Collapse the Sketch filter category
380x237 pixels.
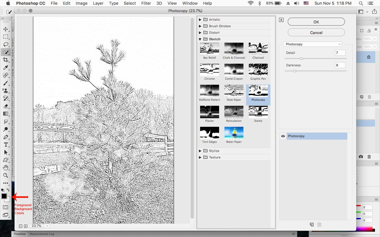[199, 39]
